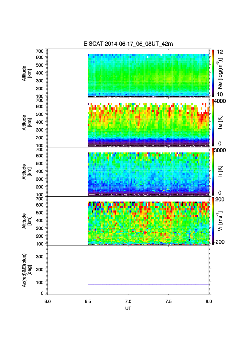
Task: Click the Ti ion temperature colorbar
Action: 213,172
